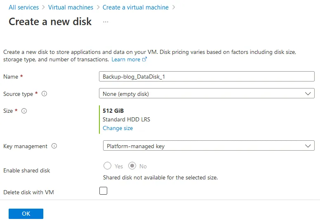The height and width of the screenshot is (221, 320).
Task: Click the Platform-managed key dropdown chevron
Action: 308,146
